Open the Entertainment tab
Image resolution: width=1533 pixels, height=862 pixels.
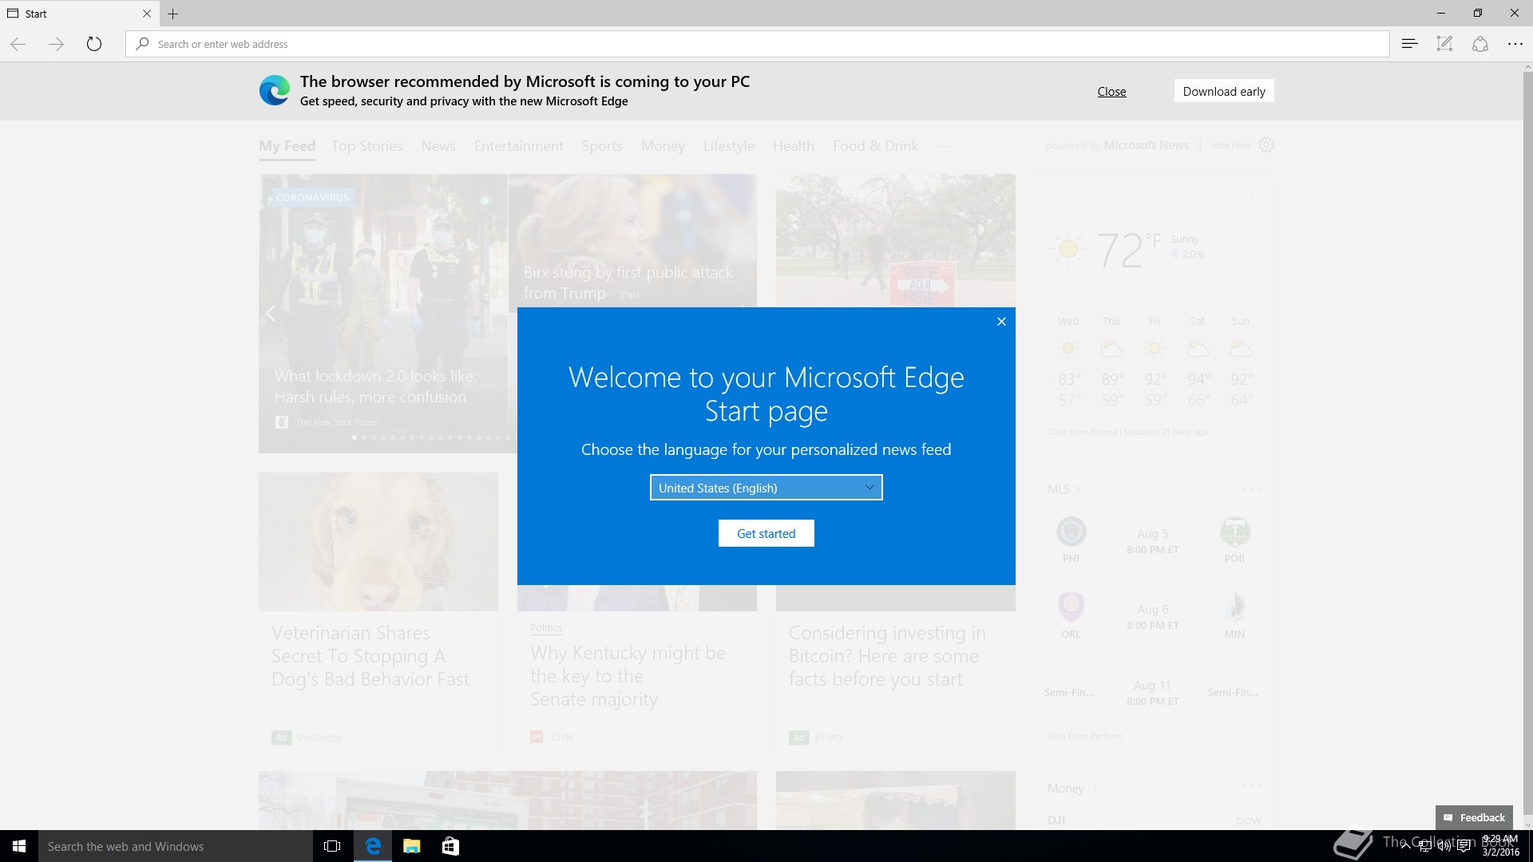click(519, 146)
